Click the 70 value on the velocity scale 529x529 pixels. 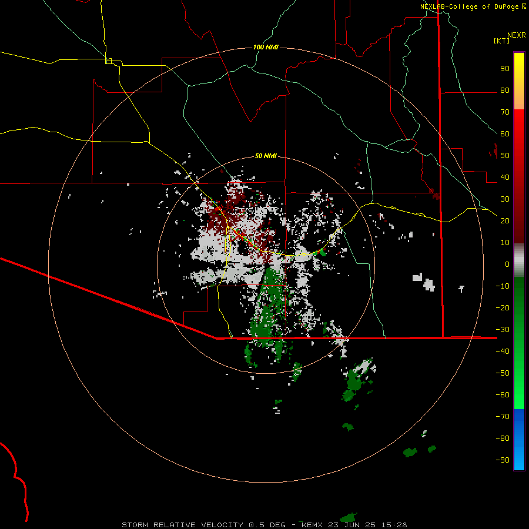(x=505, y=112)
